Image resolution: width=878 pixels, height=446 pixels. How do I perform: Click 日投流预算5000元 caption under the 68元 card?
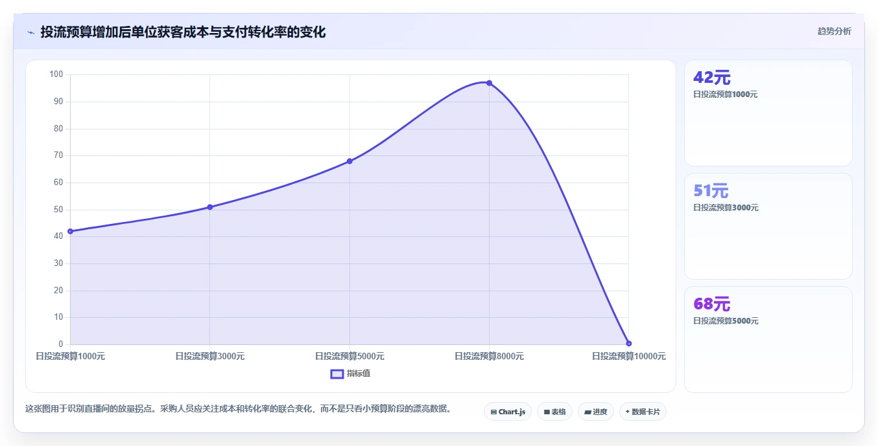[x=726, y=321]
